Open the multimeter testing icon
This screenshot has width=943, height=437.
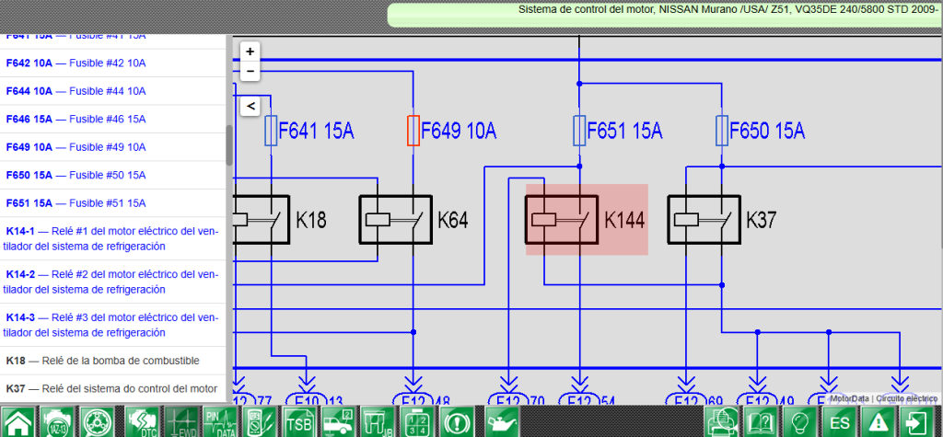coord(259,422)
